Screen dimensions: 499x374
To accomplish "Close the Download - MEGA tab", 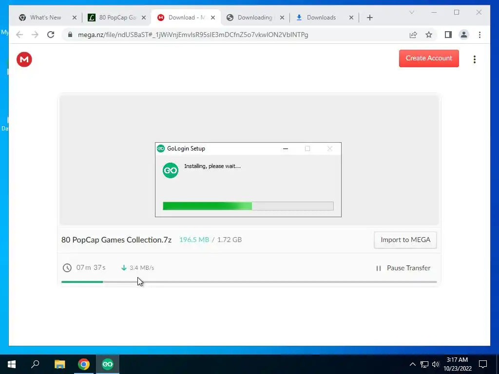I will click(213, 18).
